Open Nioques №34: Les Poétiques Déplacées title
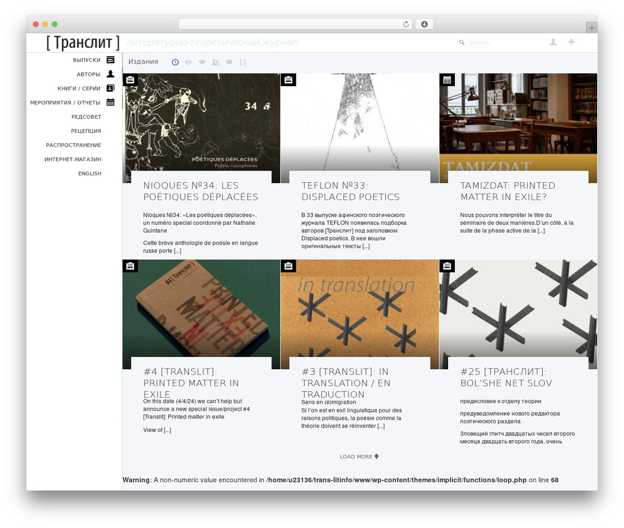Screen dimensions: 624x528 (x=201, y=191)
